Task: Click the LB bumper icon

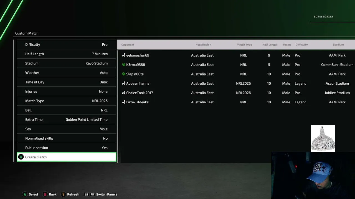Action: click(x=87, y=194)
